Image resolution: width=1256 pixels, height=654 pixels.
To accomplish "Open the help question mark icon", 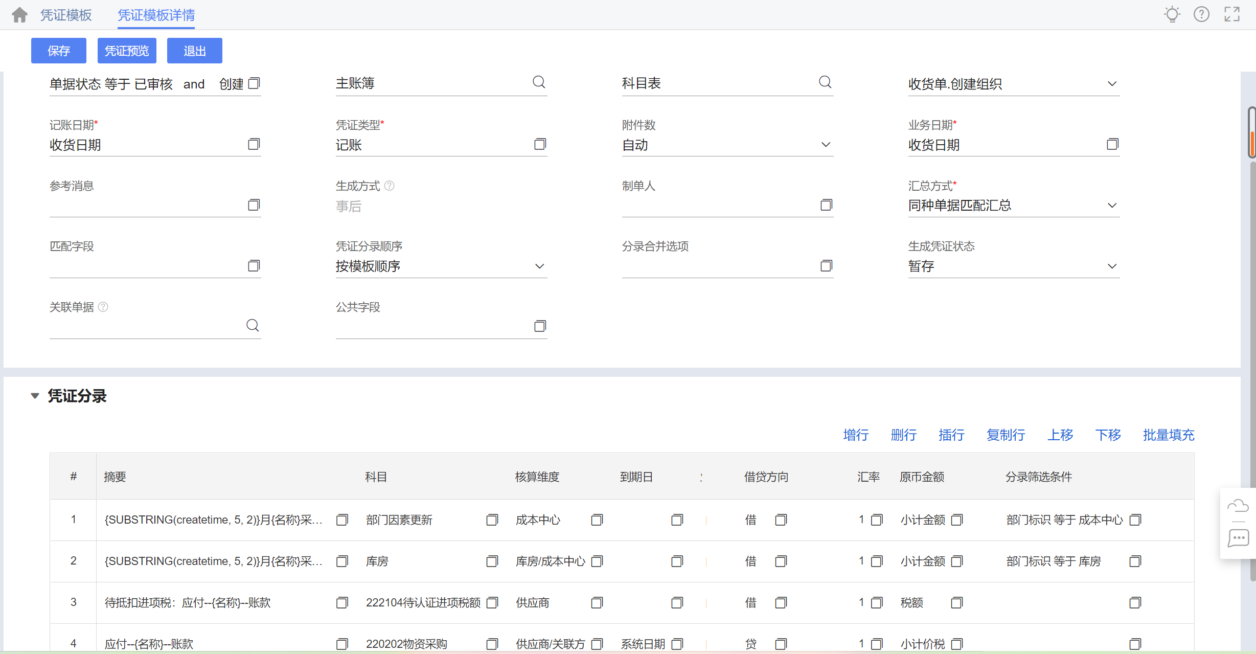I will click(1201, 14).
